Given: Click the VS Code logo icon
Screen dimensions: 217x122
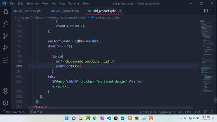Looking at the screenshot, I should tap(4, 3).
